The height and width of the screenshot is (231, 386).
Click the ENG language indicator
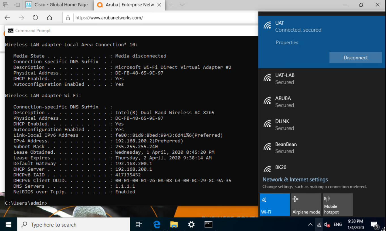point(338,224)
